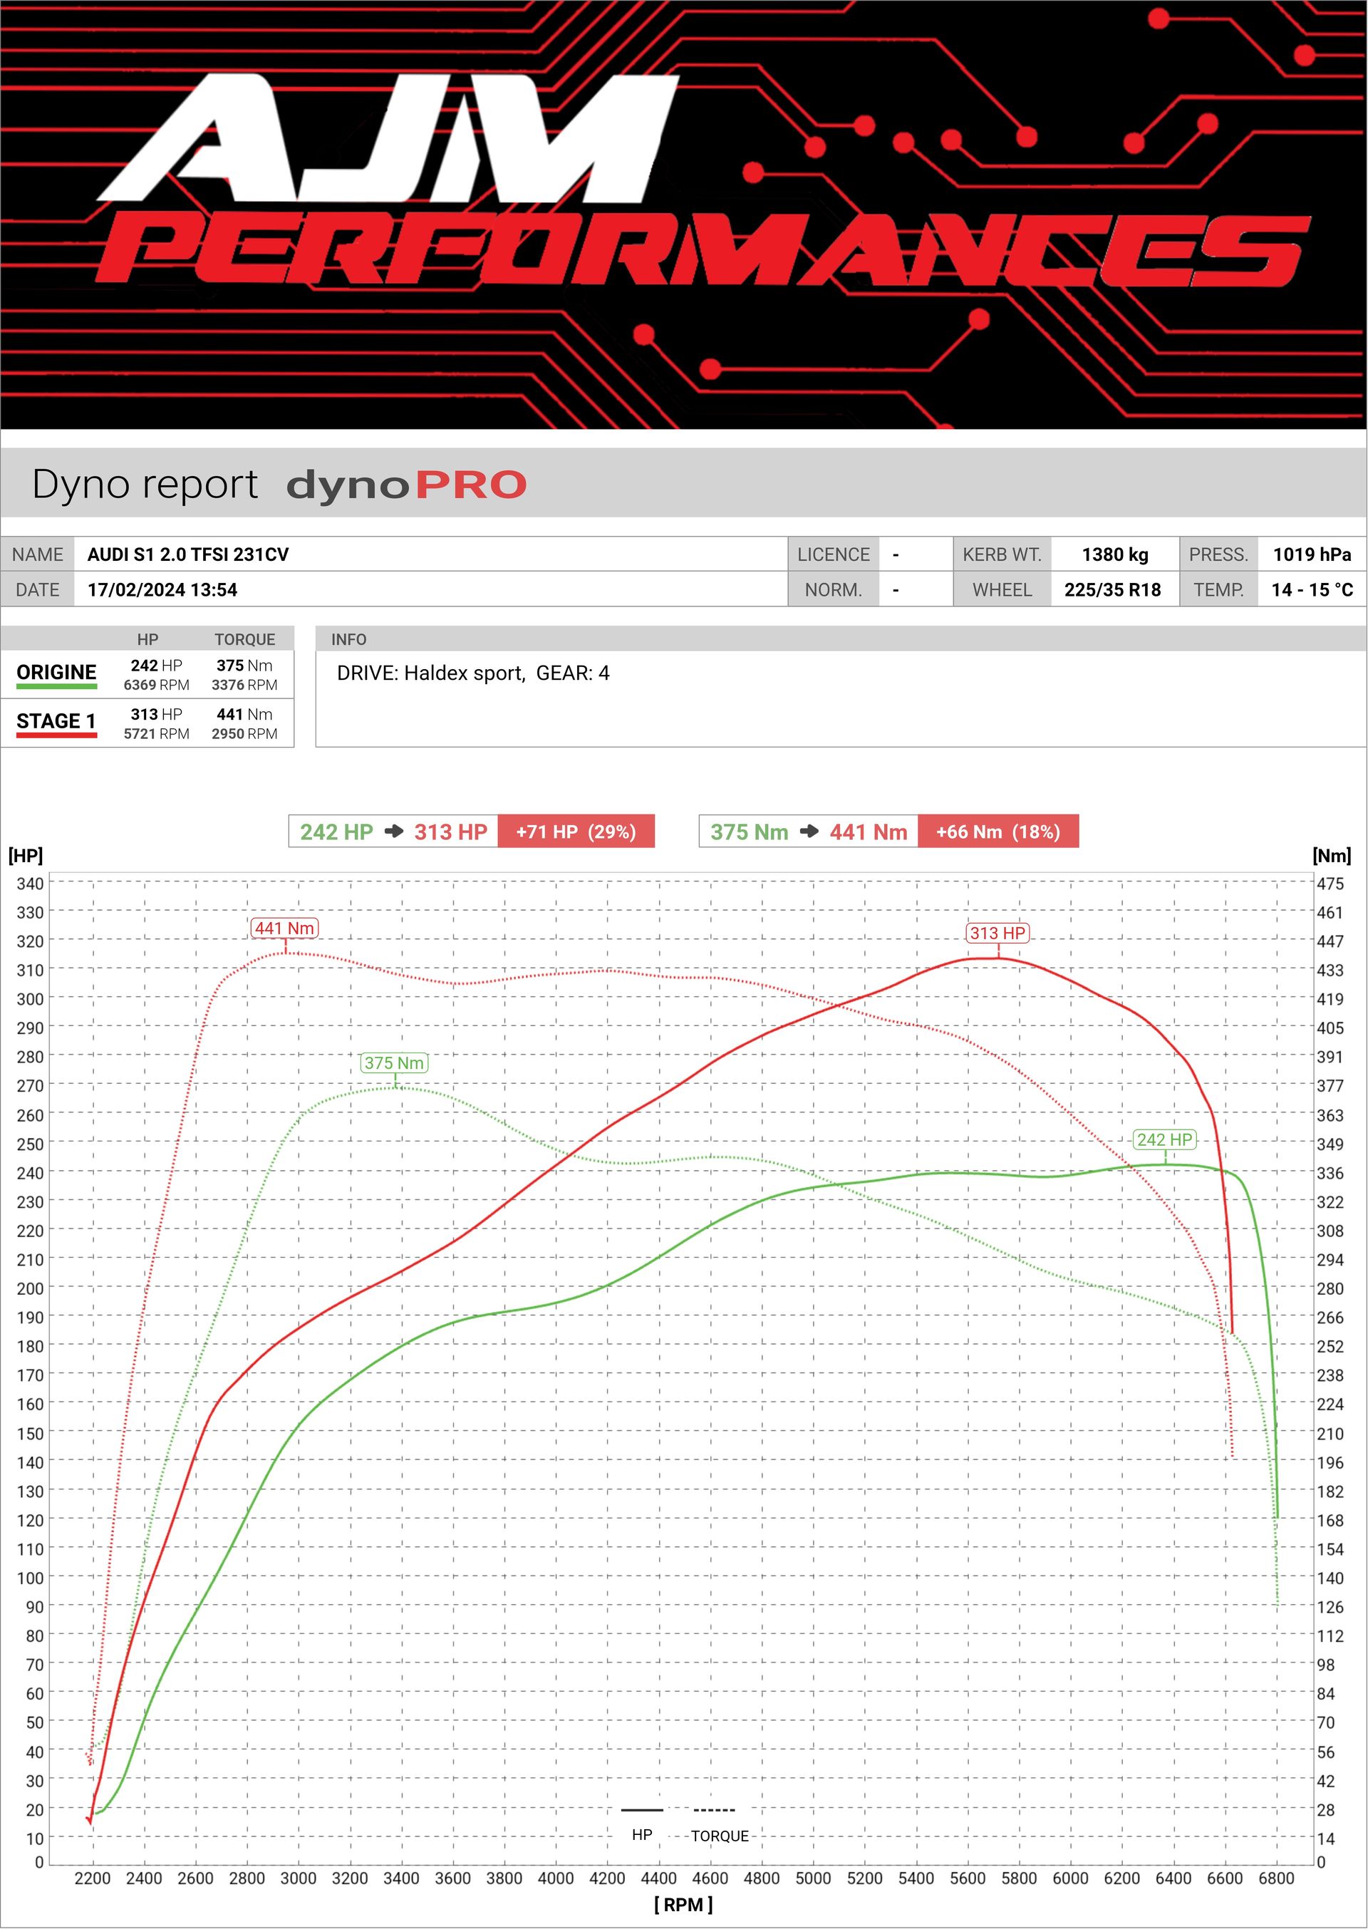Click the arrow between 242 HP and 313 HP
This screenshot has height=1929, width=1368.
pyautogui.click(x=393, y=832)
